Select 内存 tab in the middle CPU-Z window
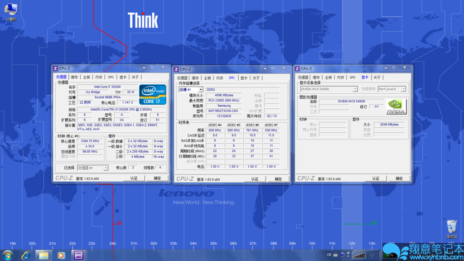The height and width of the screenshot is (261, 464). pyautogui.click(x=219, y=78)
